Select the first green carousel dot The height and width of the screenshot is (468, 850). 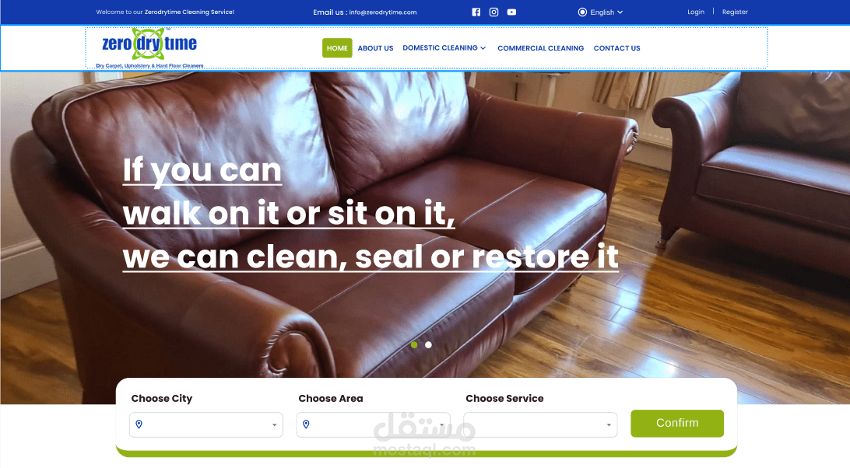(414, 345)
